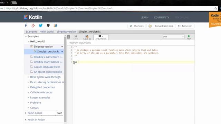Open A multi-language Hello example

47,67
